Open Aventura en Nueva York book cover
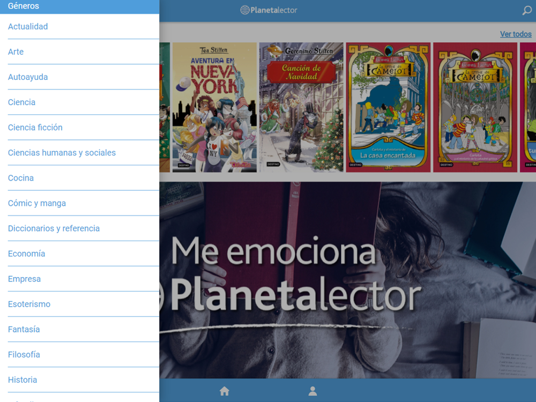Image resolution: width=536 pixels, height=402 pixels. pos(214,107)
